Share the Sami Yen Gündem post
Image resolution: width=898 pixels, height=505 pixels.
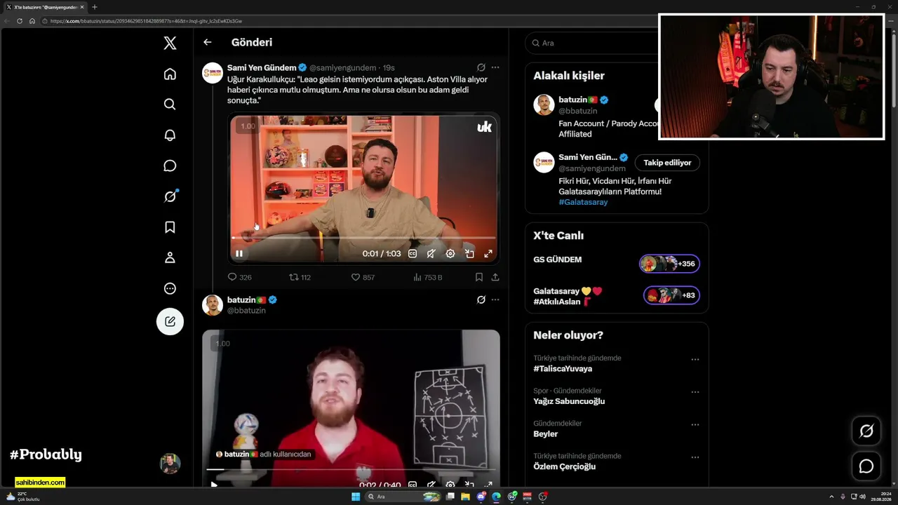495,277
